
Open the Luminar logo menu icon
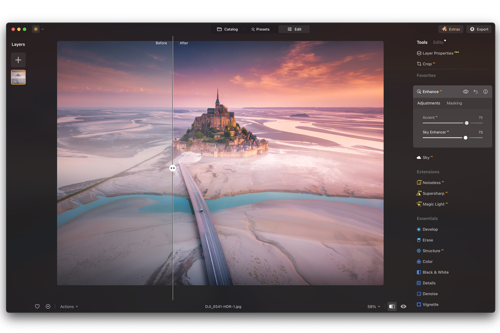pyautogui.click(x=36, y=29)
